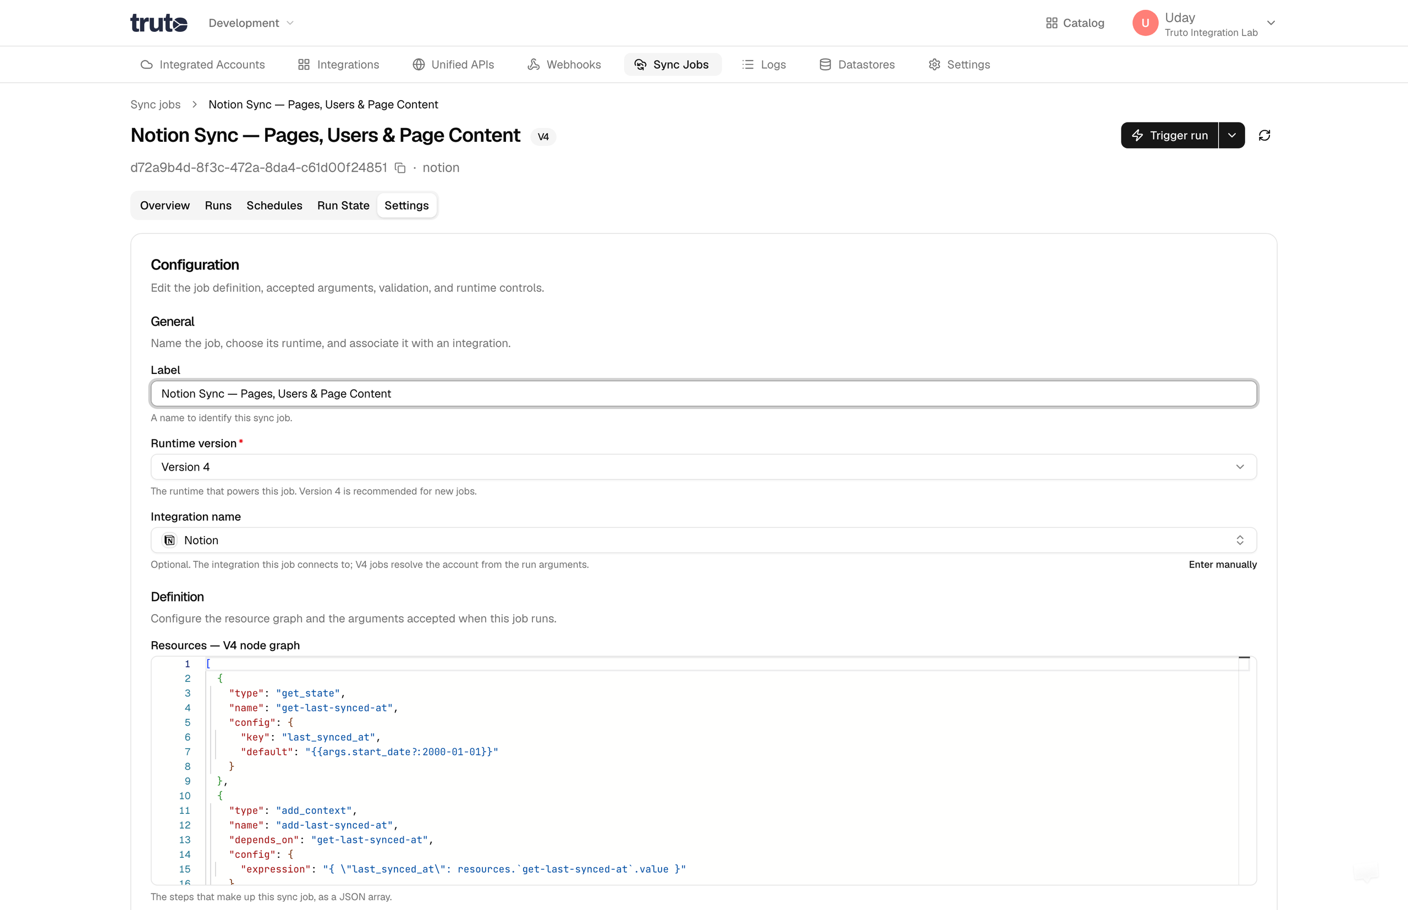
Task: Refresh the sync job page
Action: point(1264,135)
